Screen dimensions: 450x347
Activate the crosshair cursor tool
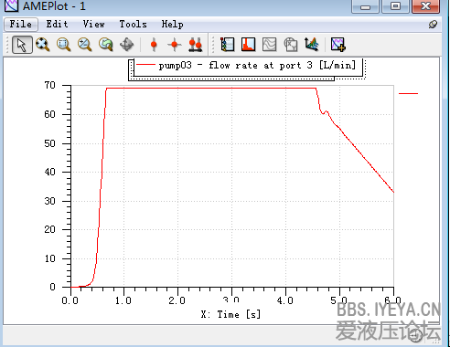(175, 45)
